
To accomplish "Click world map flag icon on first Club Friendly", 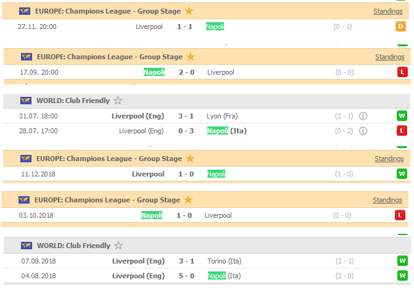I will 26,101.
